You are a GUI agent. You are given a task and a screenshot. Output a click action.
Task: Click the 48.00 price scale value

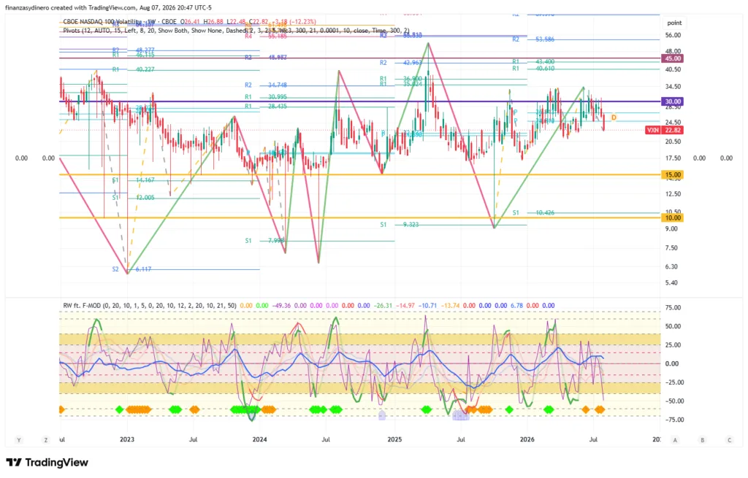click(673, 52)
